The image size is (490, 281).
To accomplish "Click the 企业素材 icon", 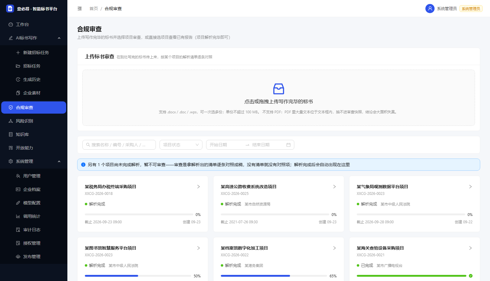I will tap(18, 93).
